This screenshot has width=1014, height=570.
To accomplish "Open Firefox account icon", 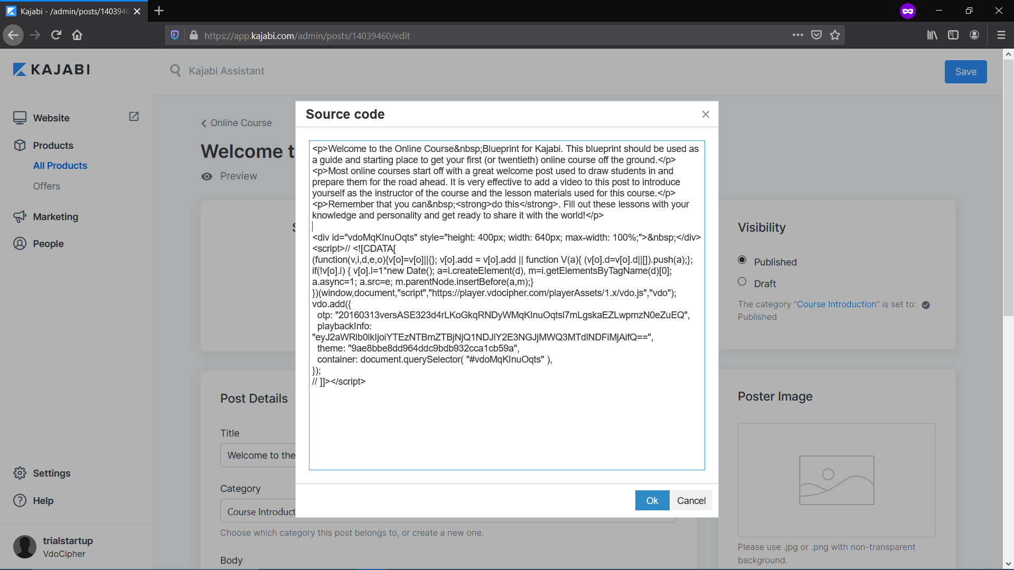I will [974, 35].
